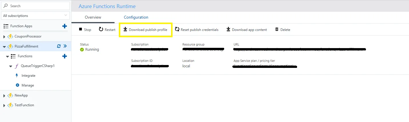Image resolution: width=409 pixels, height=122 pixels.
Task: Click the Download app content arrow icon
Action: [228, 29]
